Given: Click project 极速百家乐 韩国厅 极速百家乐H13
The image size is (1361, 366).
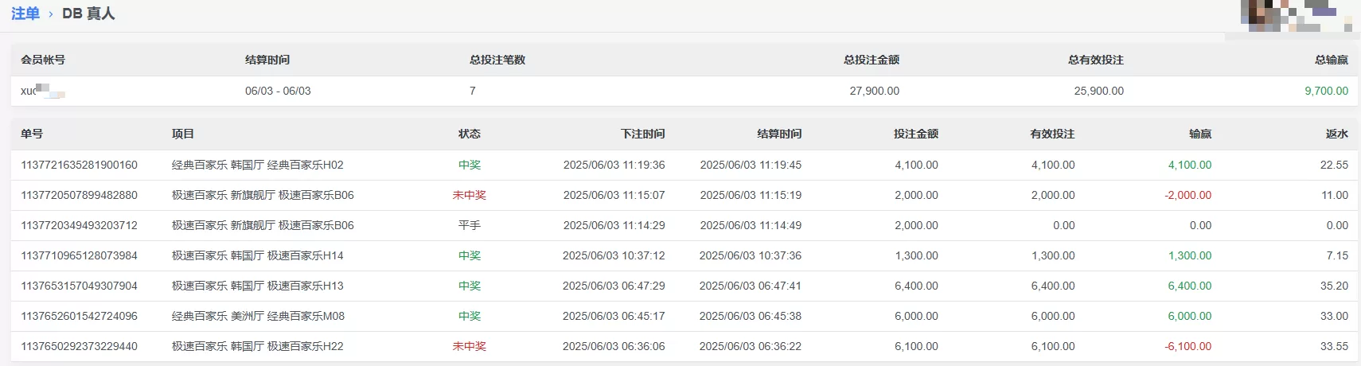Looking at the screenshot, I should (258, 286).
